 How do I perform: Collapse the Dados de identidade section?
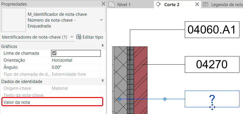coord(103,80)
